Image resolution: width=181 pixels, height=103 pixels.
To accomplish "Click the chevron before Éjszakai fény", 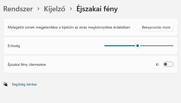I will point(71,9).
